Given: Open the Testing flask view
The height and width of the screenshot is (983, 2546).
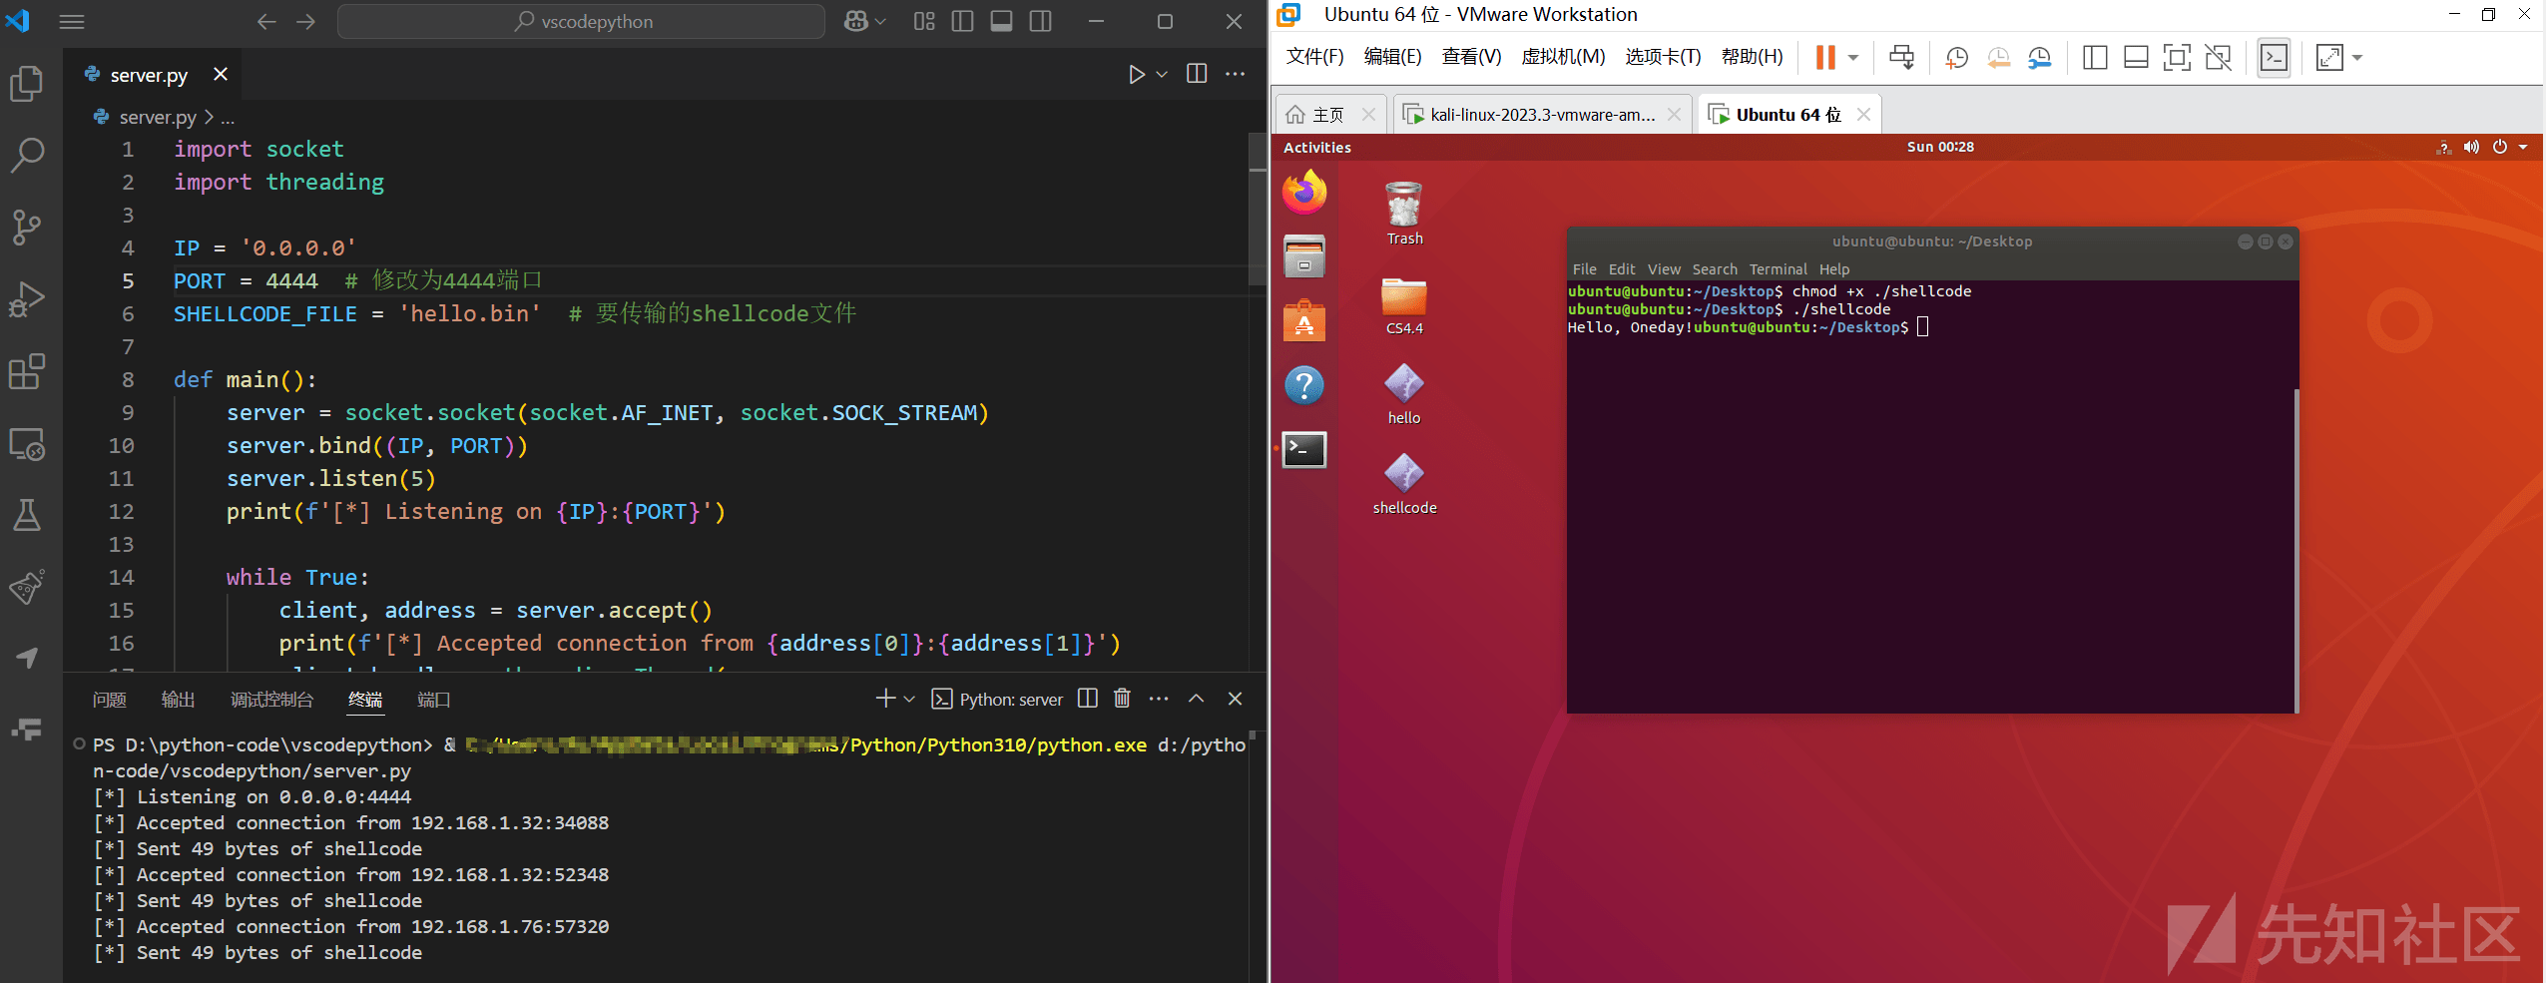Looking at the screenshot, I should point(27,516).
